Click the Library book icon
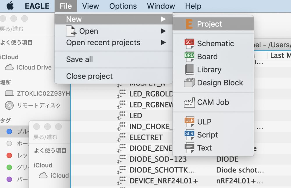291x188 pixels. pyautogui.click(x=189, y=70)
